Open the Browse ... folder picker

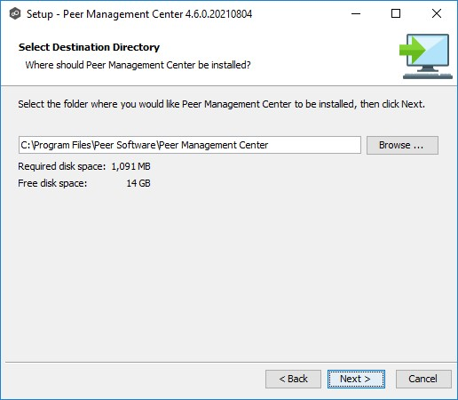[x=402, y=145]
